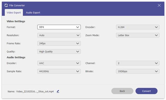Click the Convert button
The height and width of the screenshot is (100, 166).
tap(146, 91)
